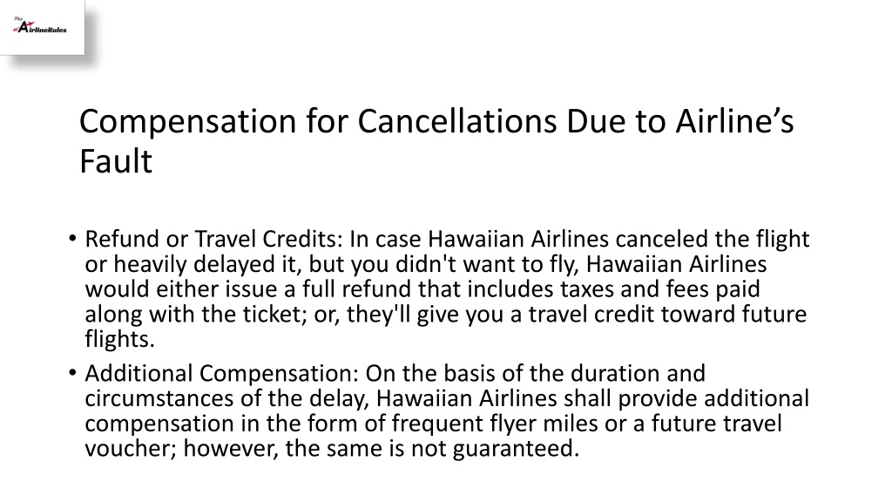
Task: Click 'Hawaiian Airlines canceled the flight' text
Action: 618,239
